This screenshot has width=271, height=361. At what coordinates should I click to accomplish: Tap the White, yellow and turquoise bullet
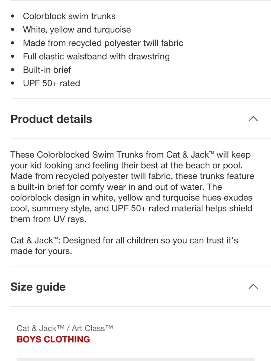(77, 30)
